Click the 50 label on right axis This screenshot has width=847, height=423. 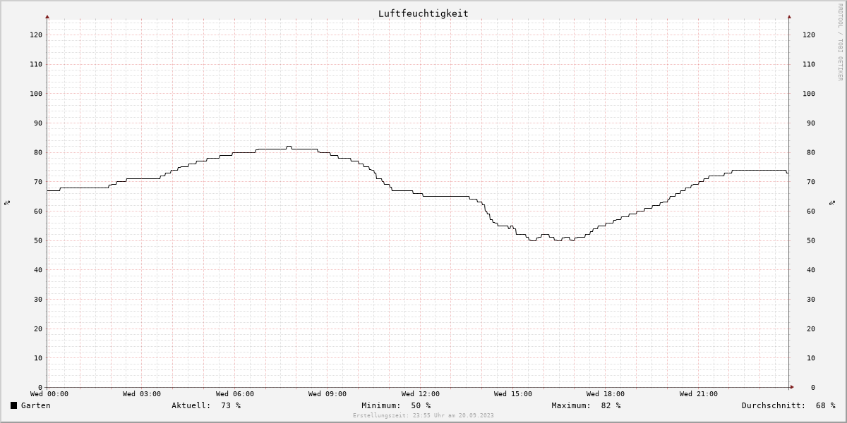(x=811, y=240)
